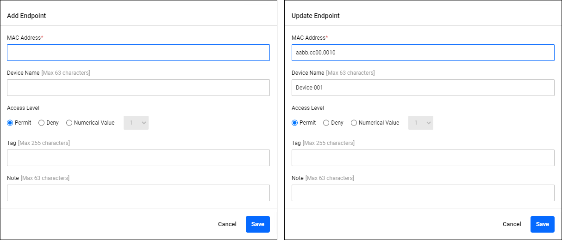Click Note field in Add Endpoint dialog

tap(138, 193)
